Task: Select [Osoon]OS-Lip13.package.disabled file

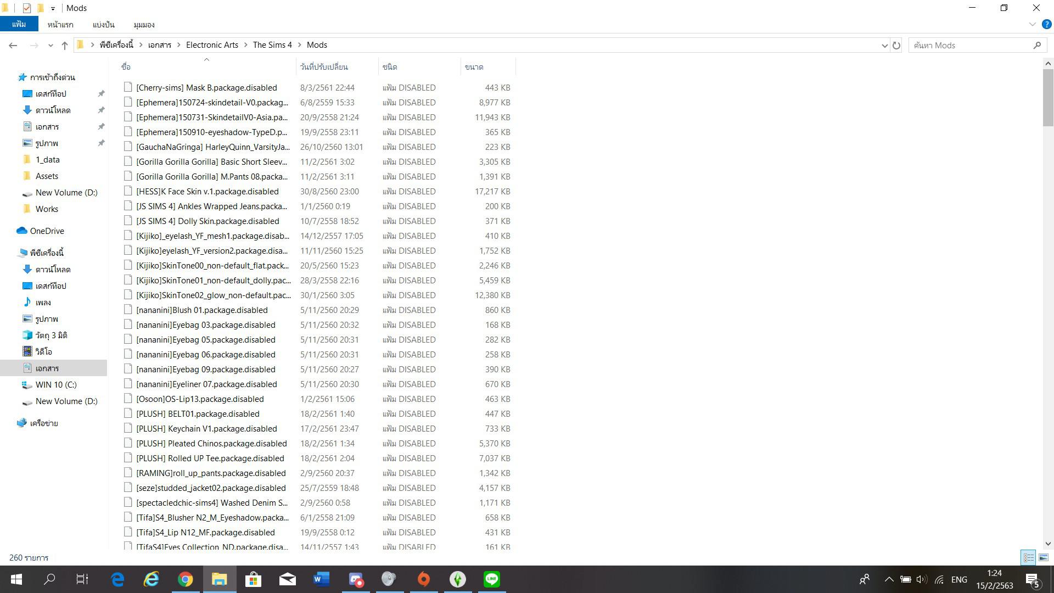Action: coord(200,399)
